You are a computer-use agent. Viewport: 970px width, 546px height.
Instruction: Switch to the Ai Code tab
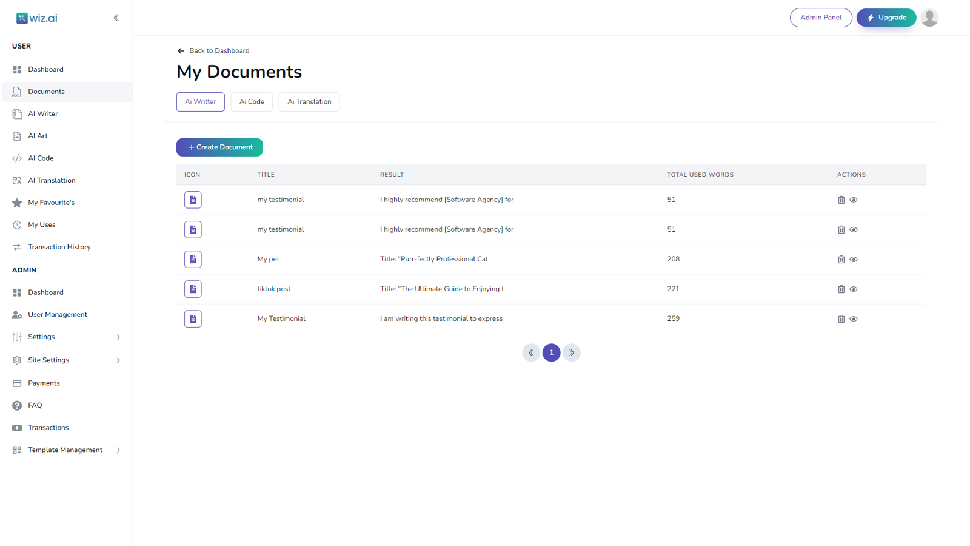(x=251, y=101)
